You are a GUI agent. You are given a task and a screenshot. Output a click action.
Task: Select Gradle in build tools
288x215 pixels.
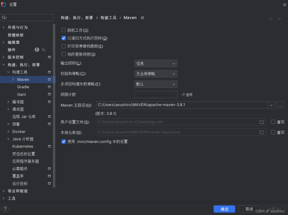point(23,87)
